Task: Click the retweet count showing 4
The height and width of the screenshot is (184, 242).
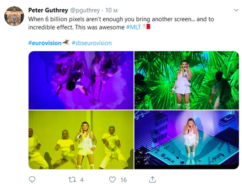Action: pos(82,179)
